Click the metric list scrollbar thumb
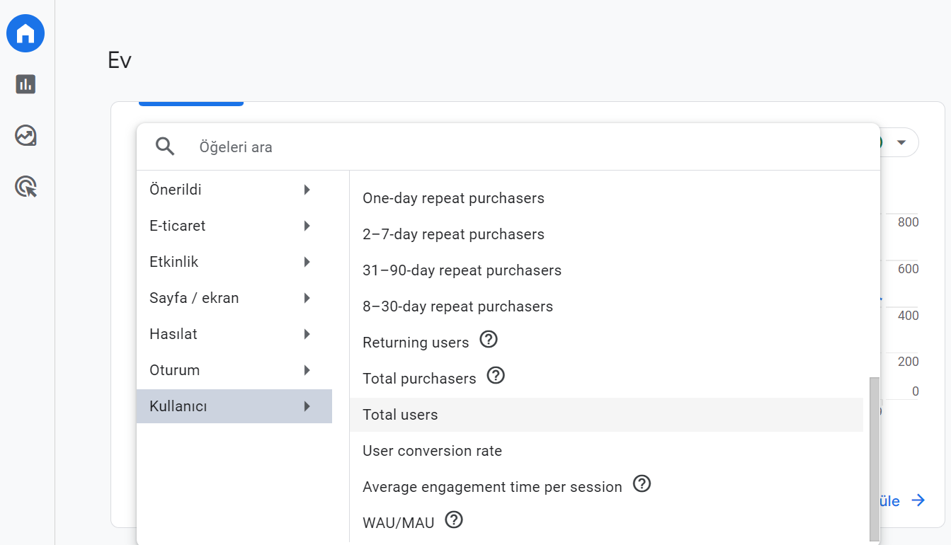The width and height of the screenshot is (951, 545). [x=875, y=459]
